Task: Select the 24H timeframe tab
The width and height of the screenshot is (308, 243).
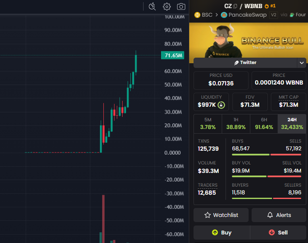Action: click(292, 124)
